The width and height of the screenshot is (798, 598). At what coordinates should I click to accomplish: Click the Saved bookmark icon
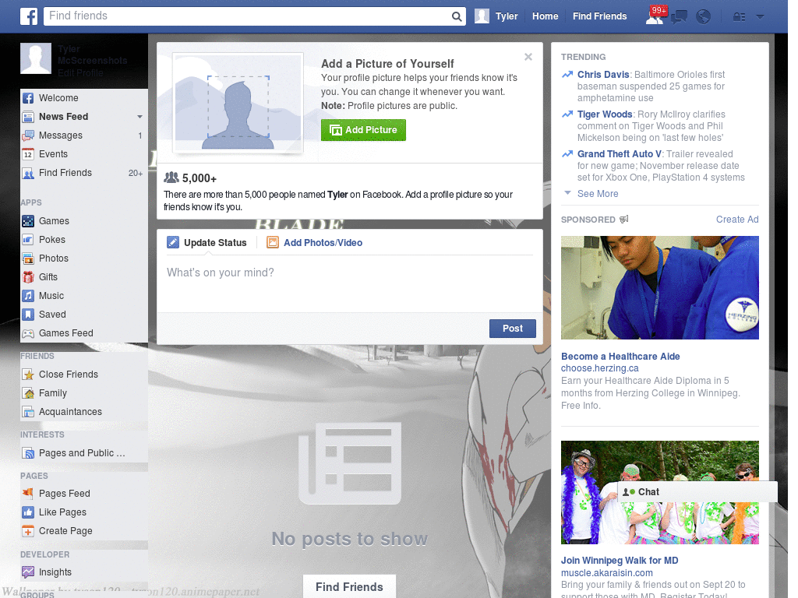click(28, 315)
